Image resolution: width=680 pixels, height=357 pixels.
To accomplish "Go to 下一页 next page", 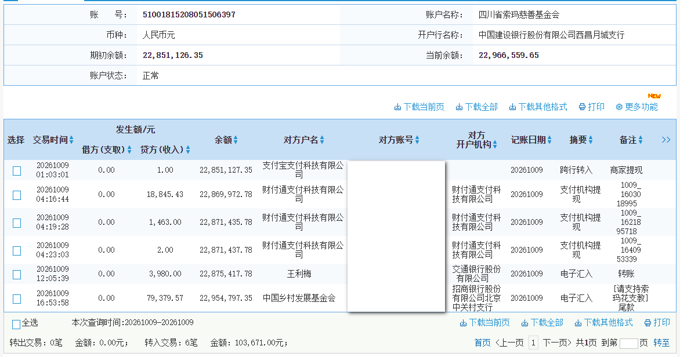I will (557, 343).
